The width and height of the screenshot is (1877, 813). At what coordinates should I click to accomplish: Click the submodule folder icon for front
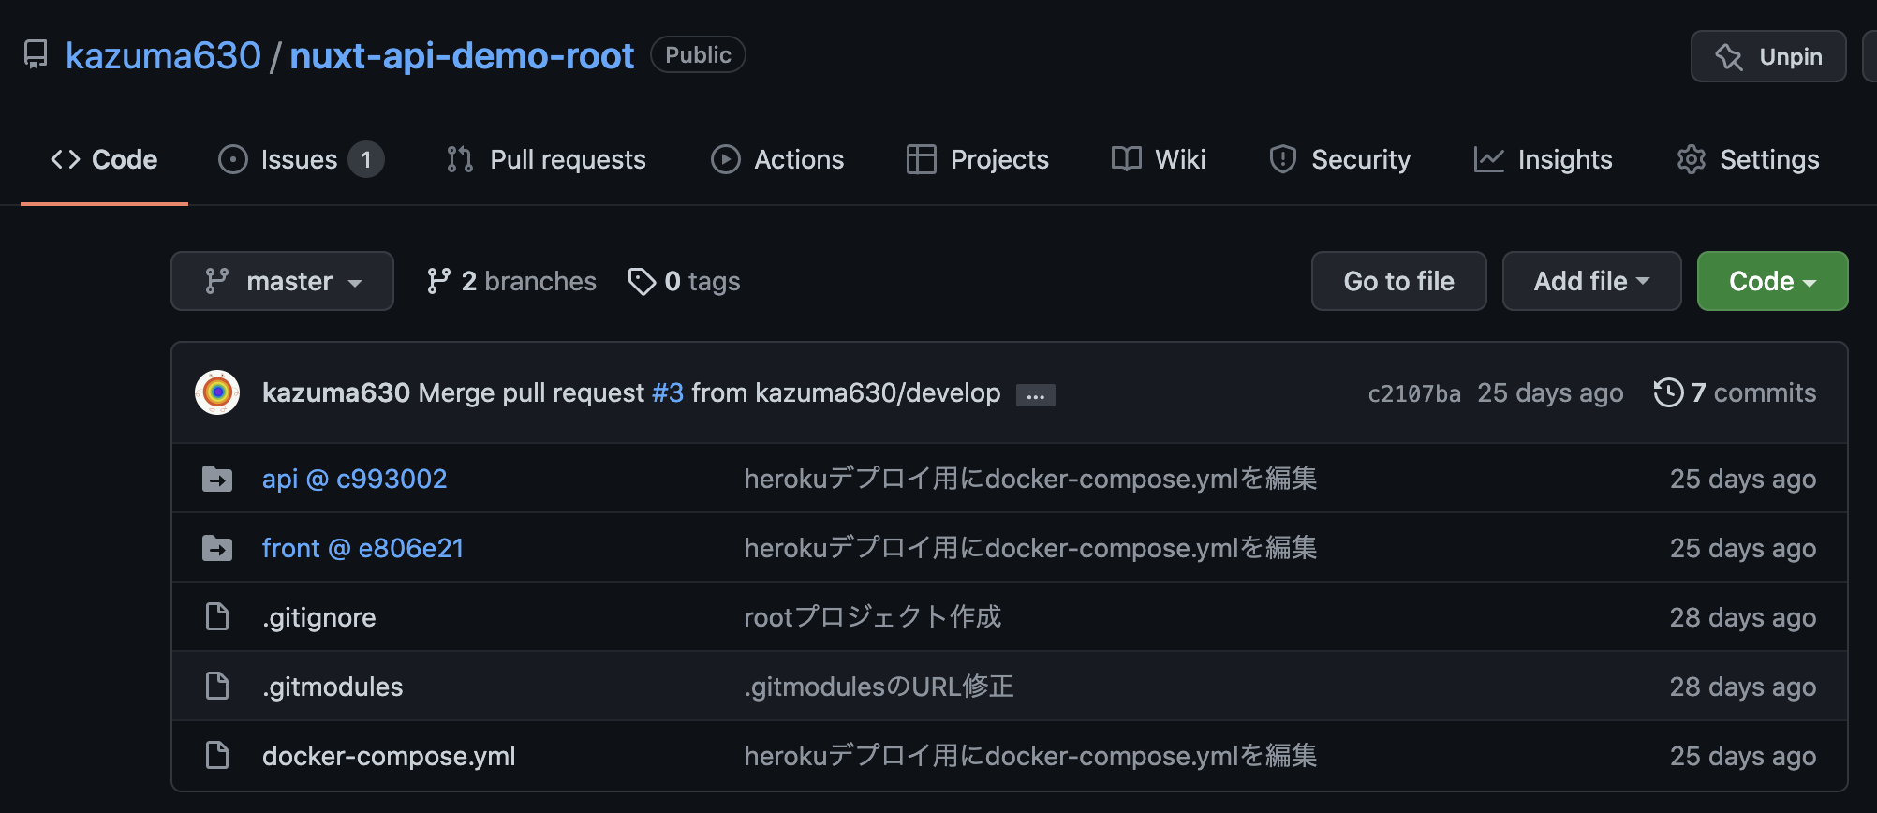pos(217,548)
